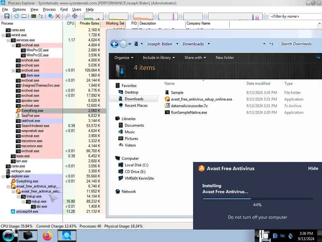
Task: Click the Find Window's Process crosshair icon
Action: 75,16
